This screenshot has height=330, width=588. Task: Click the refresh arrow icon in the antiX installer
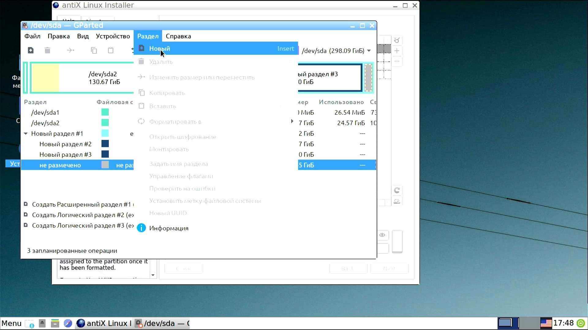tap(397, 190)
